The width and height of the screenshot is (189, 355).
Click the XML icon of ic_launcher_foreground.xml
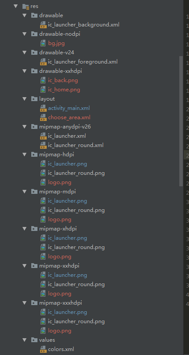[43, 62]
